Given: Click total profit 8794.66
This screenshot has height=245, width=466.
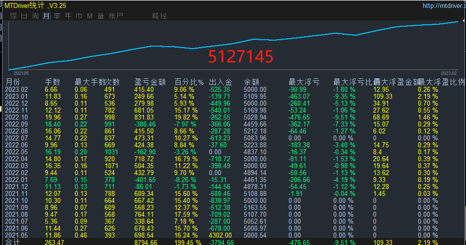Looking at the screenshot, I should [146, 243].
